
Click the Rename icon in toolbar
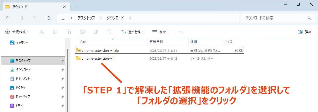coord(82,32)
